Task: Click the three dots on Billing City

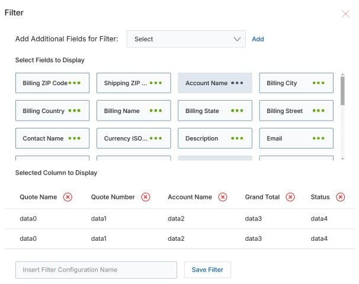Action: 319,83
